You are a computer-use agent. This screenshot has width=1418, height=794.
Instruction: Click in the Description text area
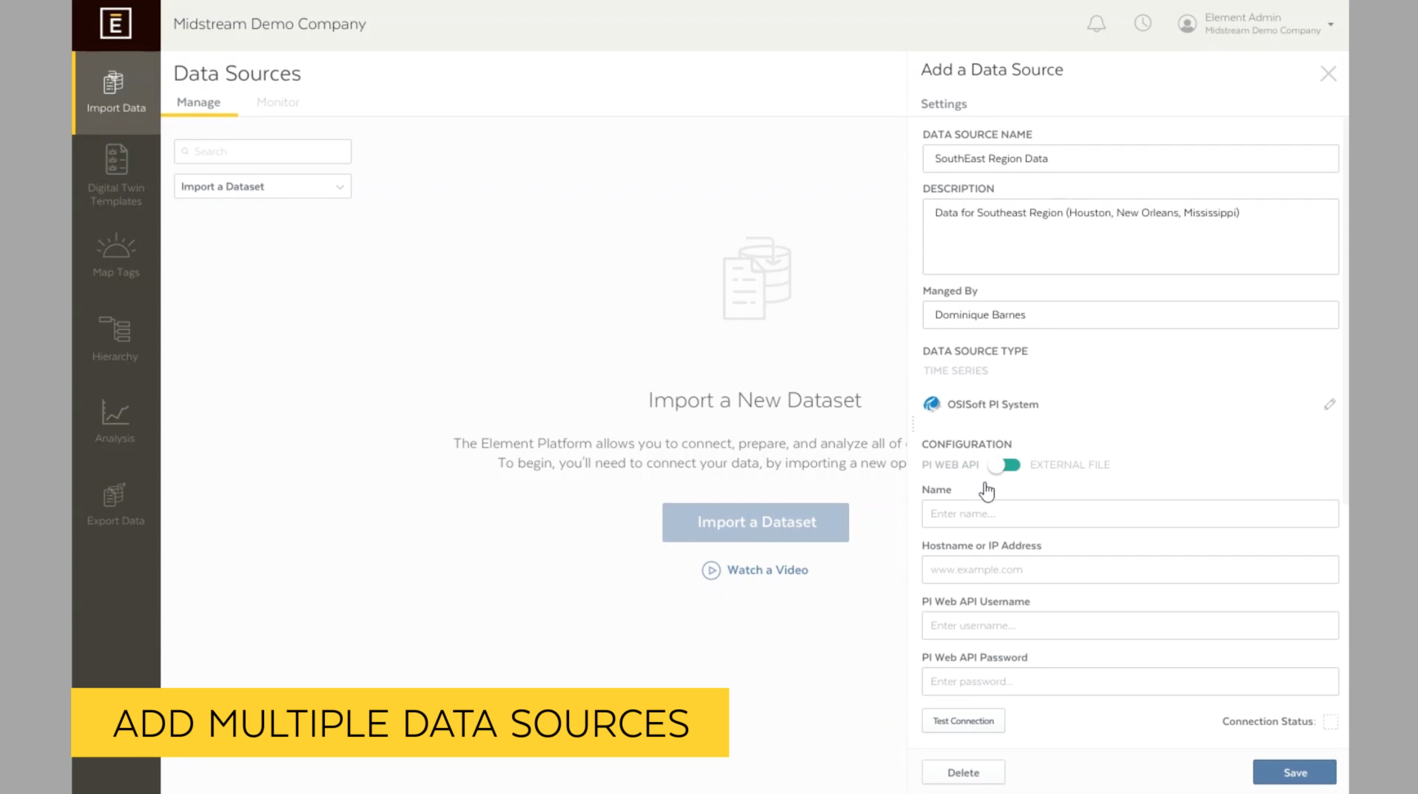pyautogui.click(x=1131, y=237)
